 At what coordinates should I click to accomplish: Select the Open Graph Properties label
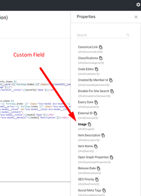(x=93, y=157)
